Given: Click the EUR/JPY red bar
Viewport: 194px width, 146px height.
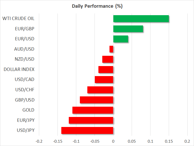Looking at the screenshot, I should tap(91, 120).
